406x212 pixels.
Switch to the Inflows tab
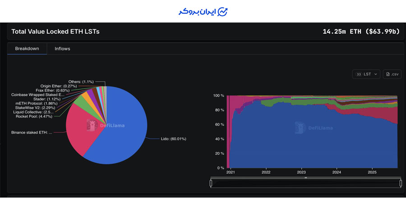(x=62, y=49)
